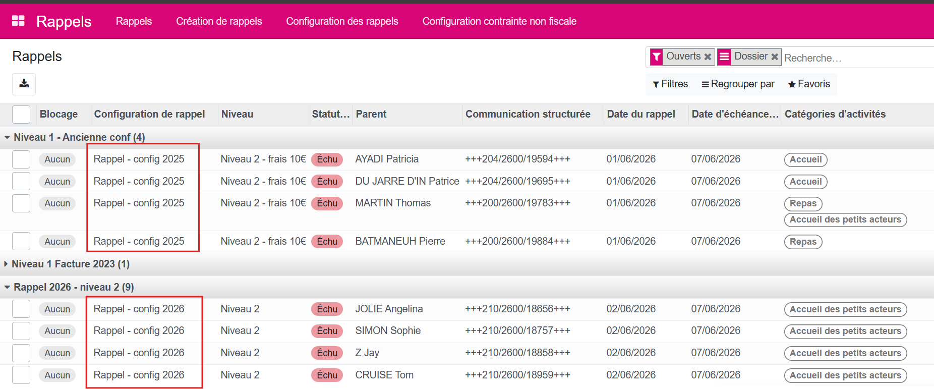Remove the Dossier grouping with its x

coord(775,57)
